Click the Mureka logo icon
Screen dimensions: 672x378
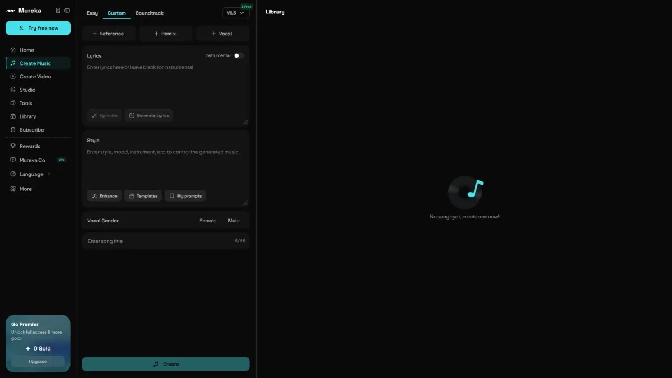click(x=11, y=11)
